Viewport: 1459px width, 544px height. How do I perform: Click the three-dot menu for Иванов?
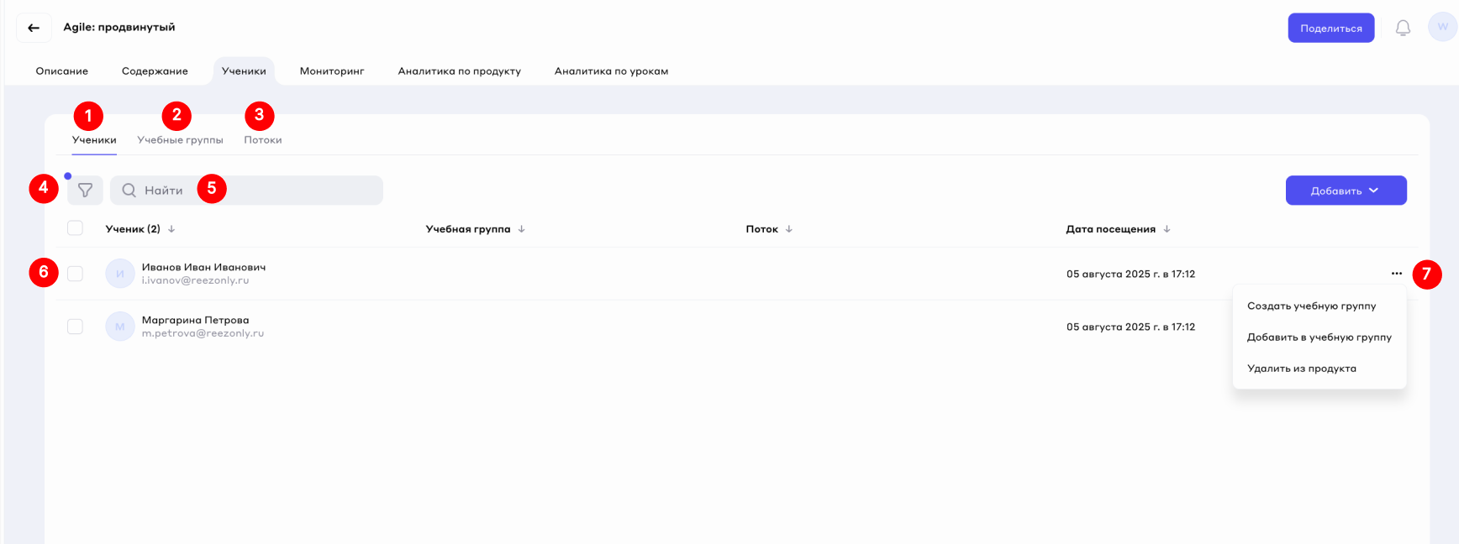coord(1396,274)
